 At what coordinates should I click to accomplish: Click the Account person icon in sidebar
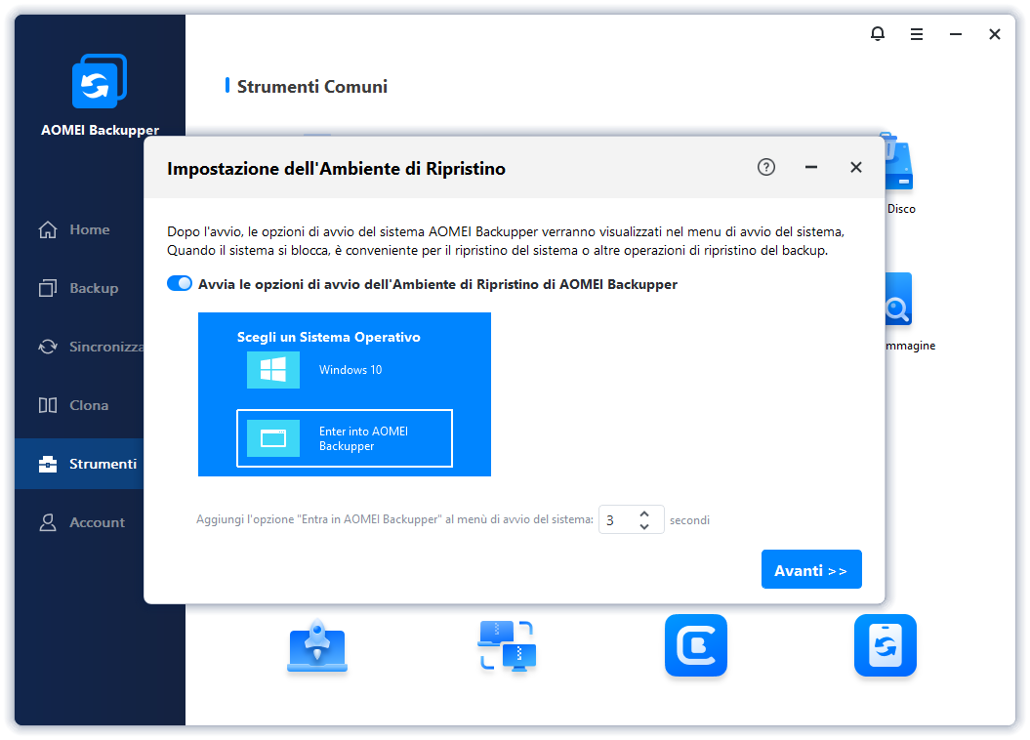coord(48,522)
